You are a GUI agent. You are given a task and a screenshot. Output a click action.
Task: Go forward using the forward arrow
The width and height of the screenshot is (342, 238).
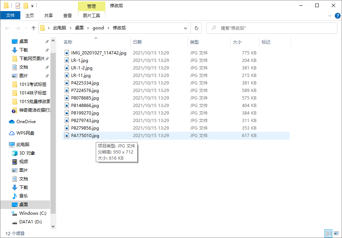pyautogui.click(x=18, y=28)
